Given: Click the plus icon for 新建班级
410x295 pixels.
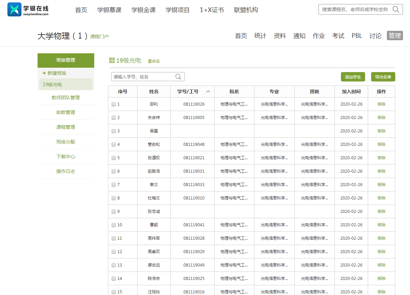Looking at the screenshot, I should pyautogui.click(x=44, y=73).
